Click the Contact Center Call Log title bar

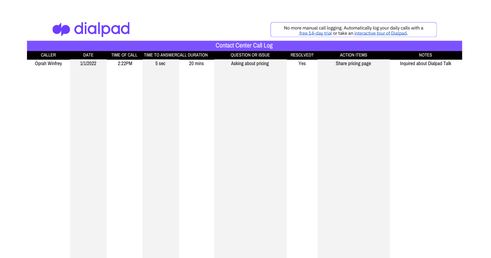(244, 45)
